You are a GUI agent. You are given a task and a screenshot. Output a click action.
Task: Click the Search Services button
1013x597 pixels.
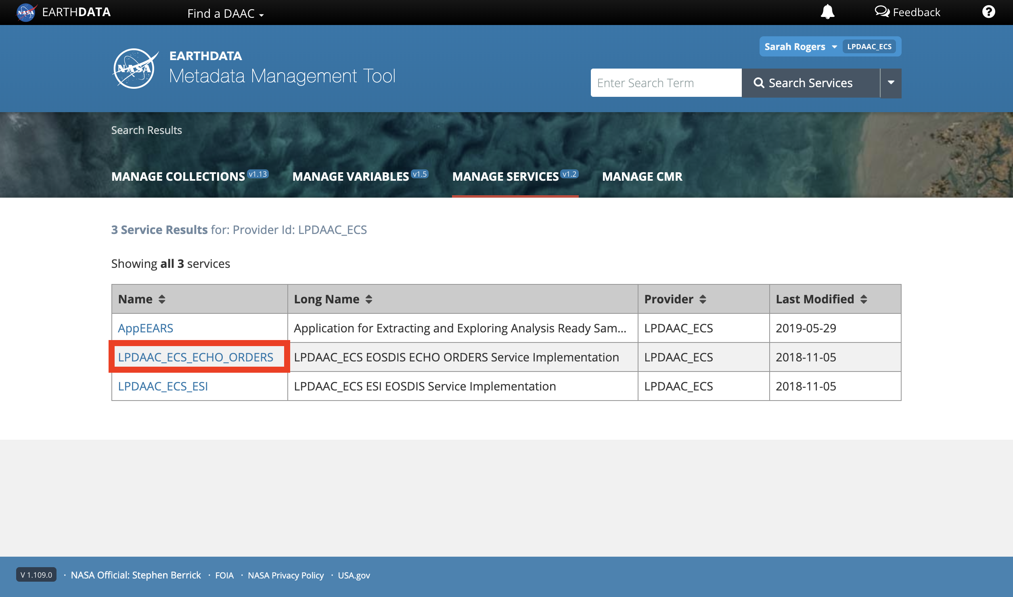(810, 83)
